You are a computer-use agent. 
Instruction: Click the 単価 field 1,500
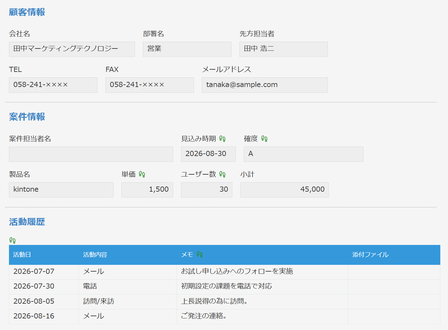[147, 190]
